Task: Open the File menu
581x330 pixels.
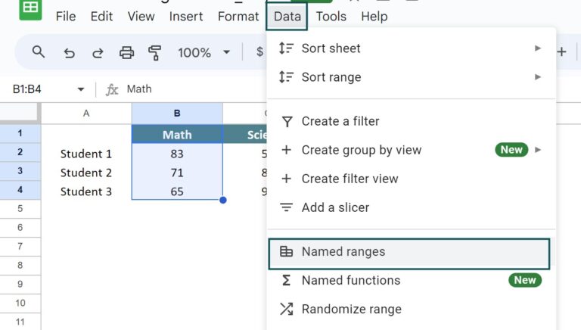Action: [66, 17]
